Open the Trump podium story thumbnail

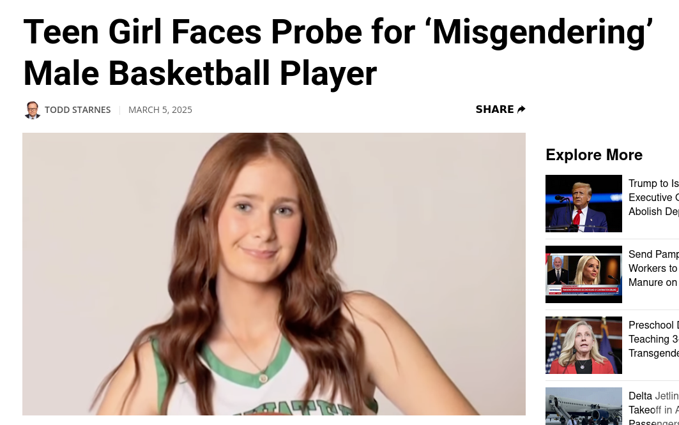[584, 204]
